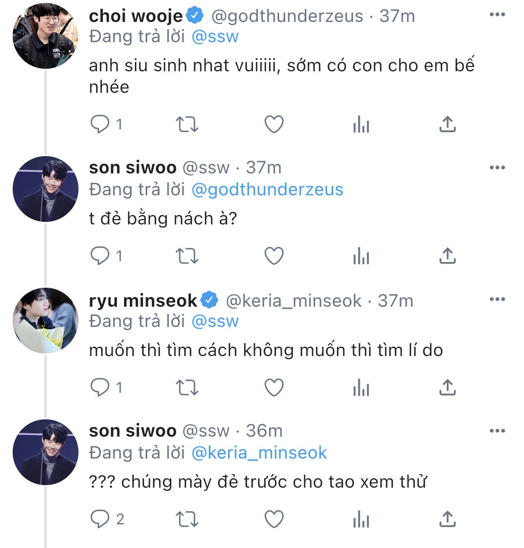Retweet choi wooje's tweet
Viewport: 524px width, 548px height.
tap(187, 124)
